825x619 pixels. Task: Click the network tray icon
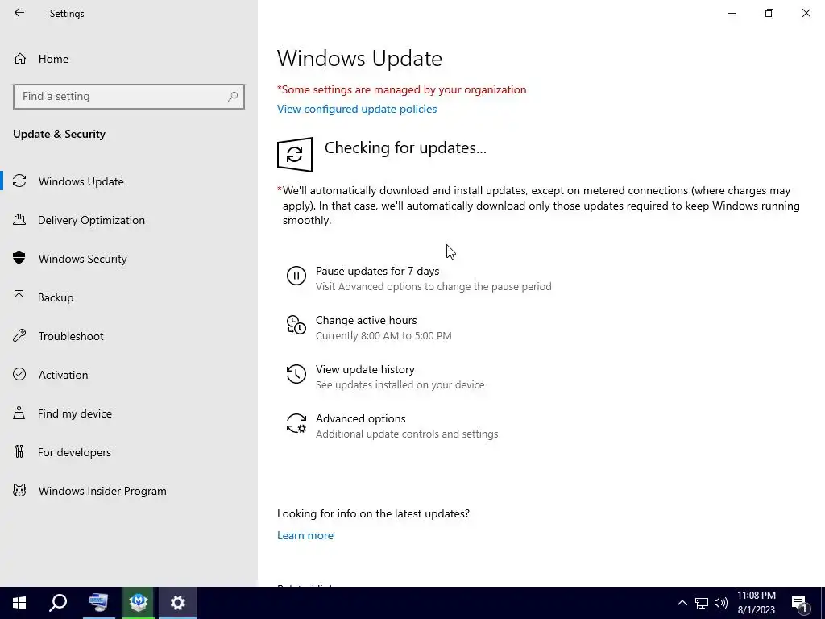tap(702, 603)
